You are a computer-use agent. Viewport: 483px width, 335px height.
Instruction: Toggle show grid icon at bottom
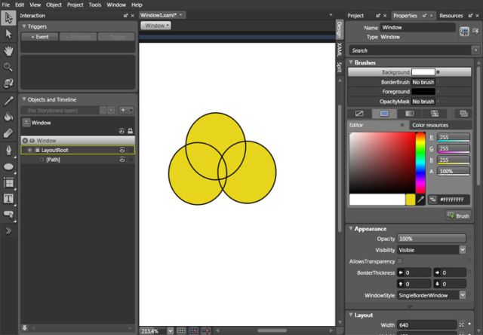coord(181,330)
